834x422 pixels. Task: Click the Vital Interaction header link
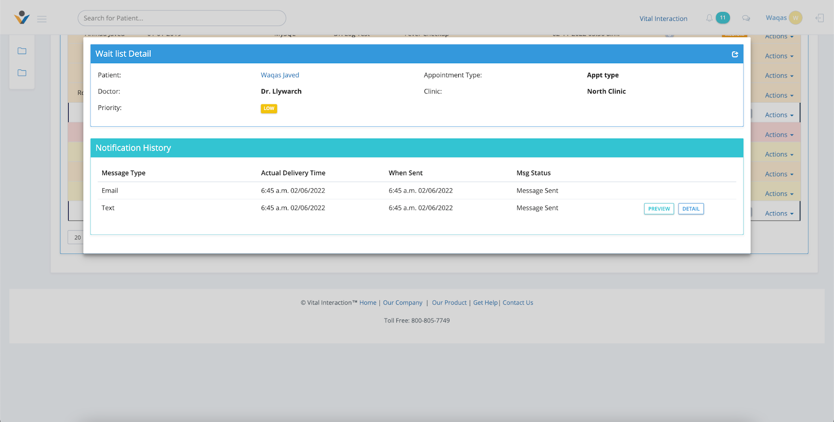click(x=663, y=18)
